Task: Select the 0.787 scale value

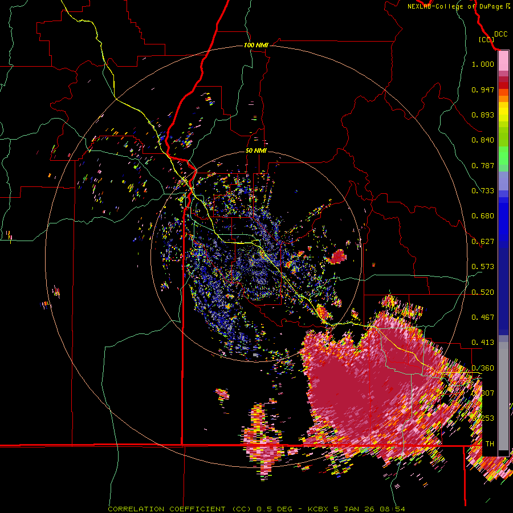Action: click(483, 165)
